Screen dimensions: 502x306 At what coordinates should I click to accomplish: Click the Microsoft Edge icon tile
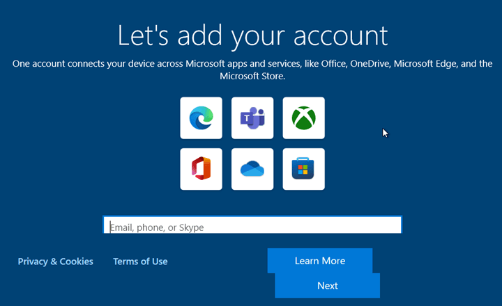(201, 118)
